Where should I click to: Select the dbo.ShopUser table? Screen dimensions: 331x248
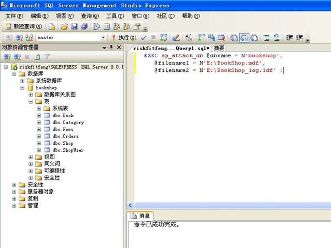[x=68, y=150]
